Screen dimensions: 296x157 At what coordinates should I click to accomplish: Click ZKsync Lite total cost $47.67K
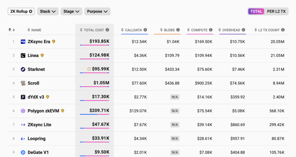(x=101, y=124)
